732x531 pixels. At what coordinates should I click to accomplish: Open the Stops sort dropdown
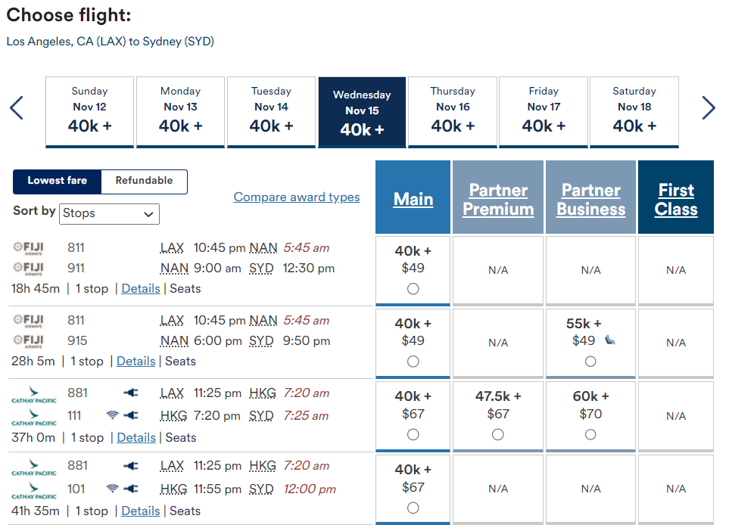click(109, 214)
